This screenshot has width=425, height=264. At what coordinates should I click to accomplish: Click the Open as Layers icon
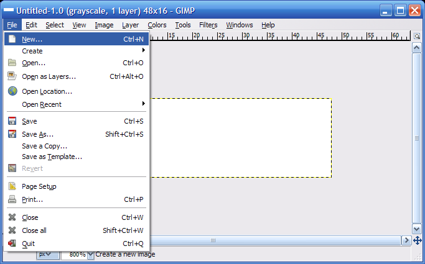12,76
